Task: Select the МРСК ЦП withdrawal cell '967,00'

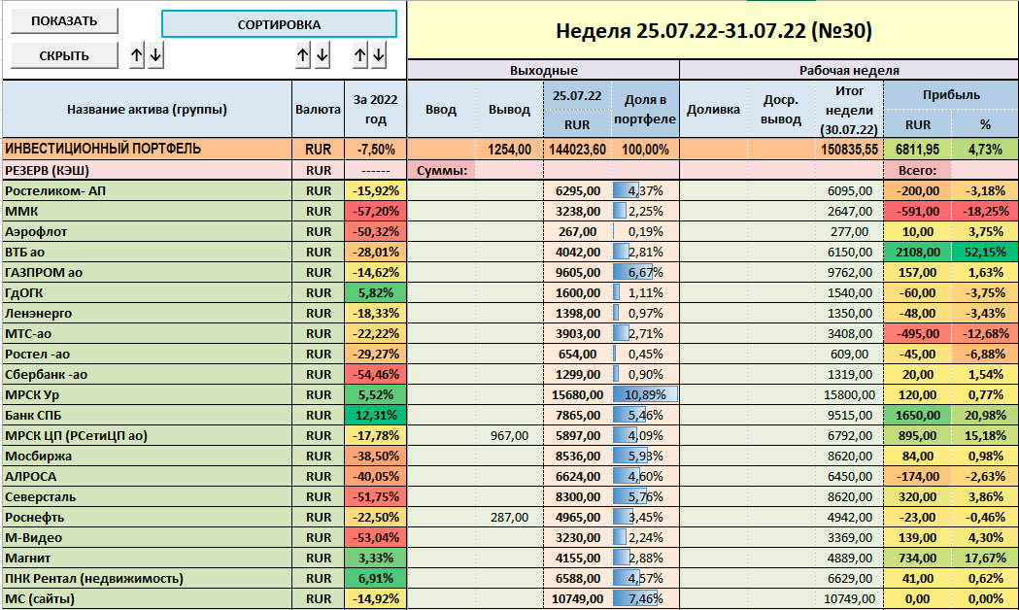Action: (x=509, y=435)
